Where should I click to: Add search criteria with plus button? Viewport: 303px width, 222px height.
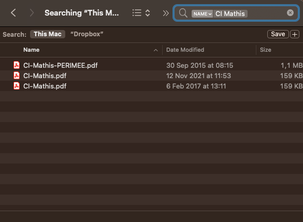point(295,34)
